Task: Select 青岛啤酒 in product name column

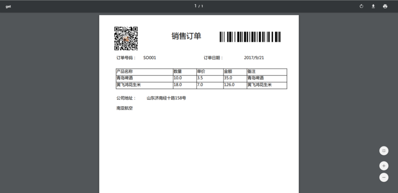Action: coord(125,78)
